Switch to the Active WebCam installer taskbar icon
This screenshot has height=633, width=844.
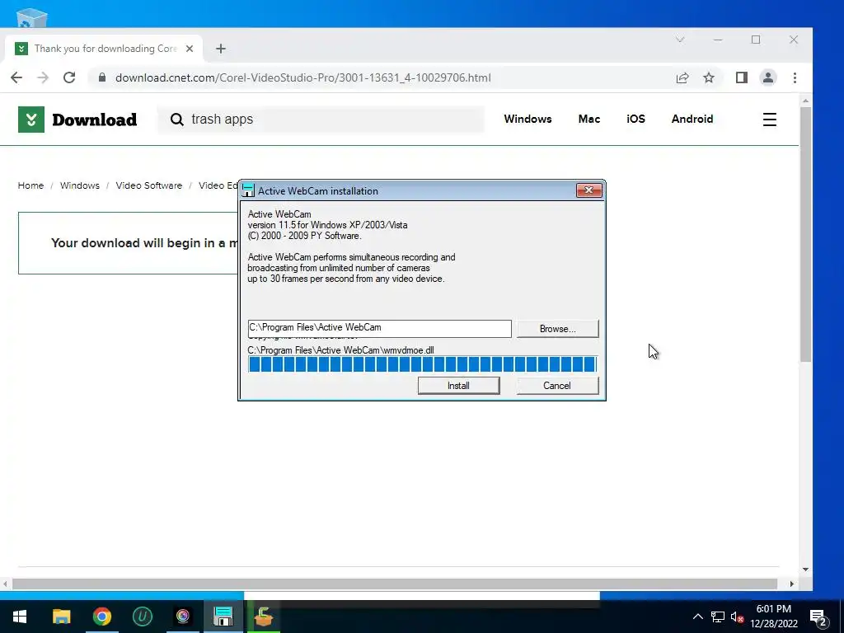[x=223, y=617]
